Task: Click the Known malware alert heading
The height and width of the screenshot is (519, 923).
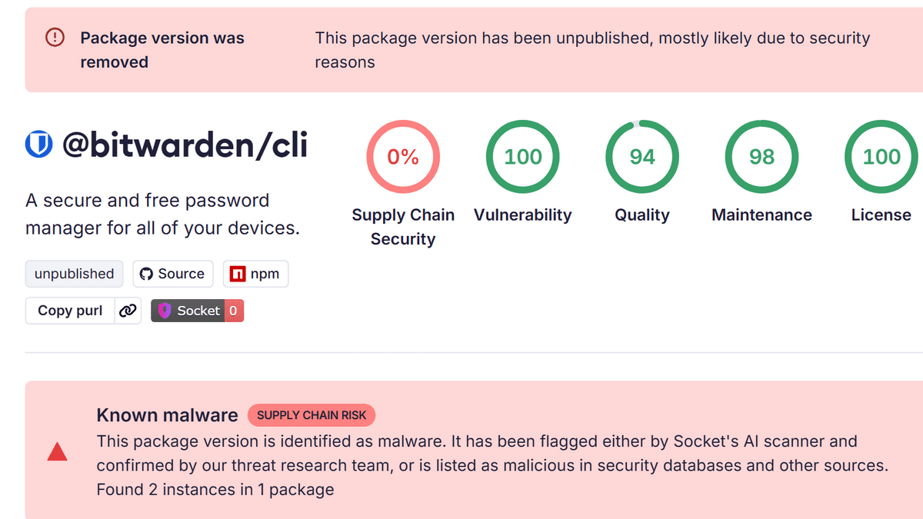Action: [167, 415]
